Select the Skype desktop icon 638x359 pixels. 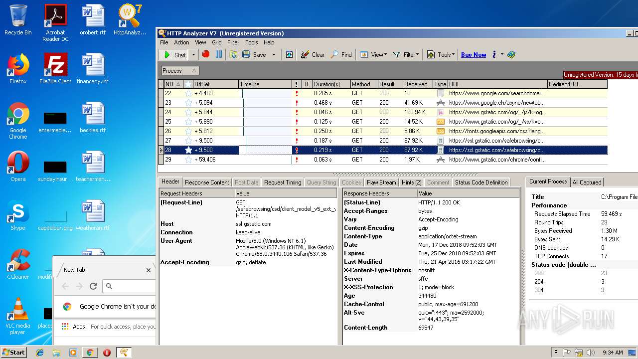point(18,215)
